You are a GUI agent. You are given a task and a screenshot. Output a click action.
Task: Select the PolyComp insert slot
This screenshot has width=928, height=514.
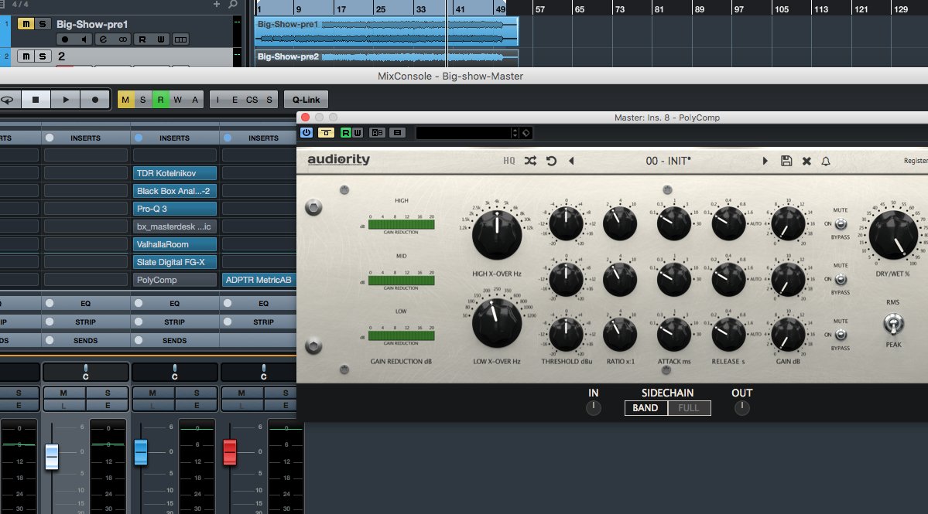[x=175, y=280]
